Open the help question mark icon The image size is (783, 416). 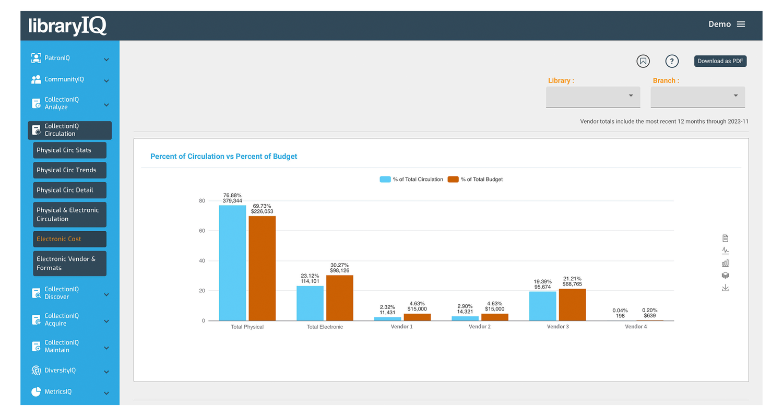point(672,61)
